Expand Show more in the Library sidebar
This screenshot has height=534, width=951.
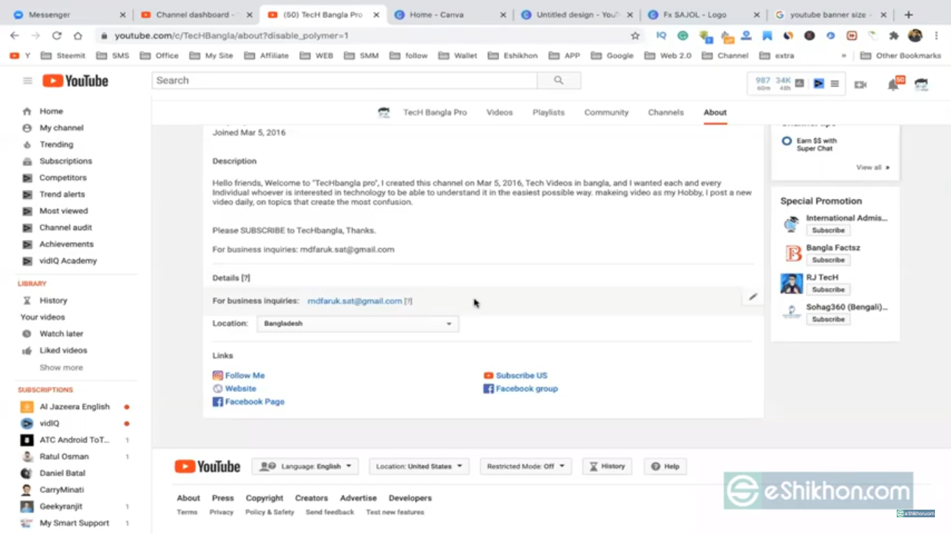[x=61, y=368]
